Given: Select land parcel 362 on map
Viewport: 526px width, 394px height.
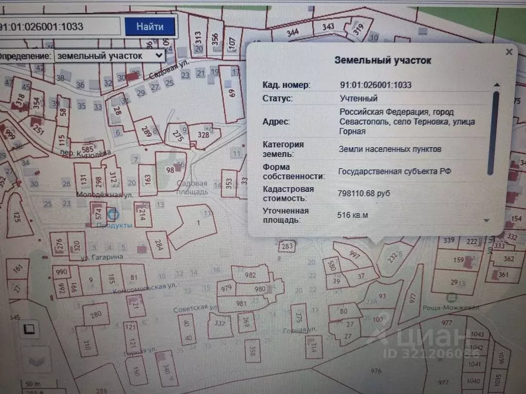Looking at the screenshot, I should (x=509, y=259).
